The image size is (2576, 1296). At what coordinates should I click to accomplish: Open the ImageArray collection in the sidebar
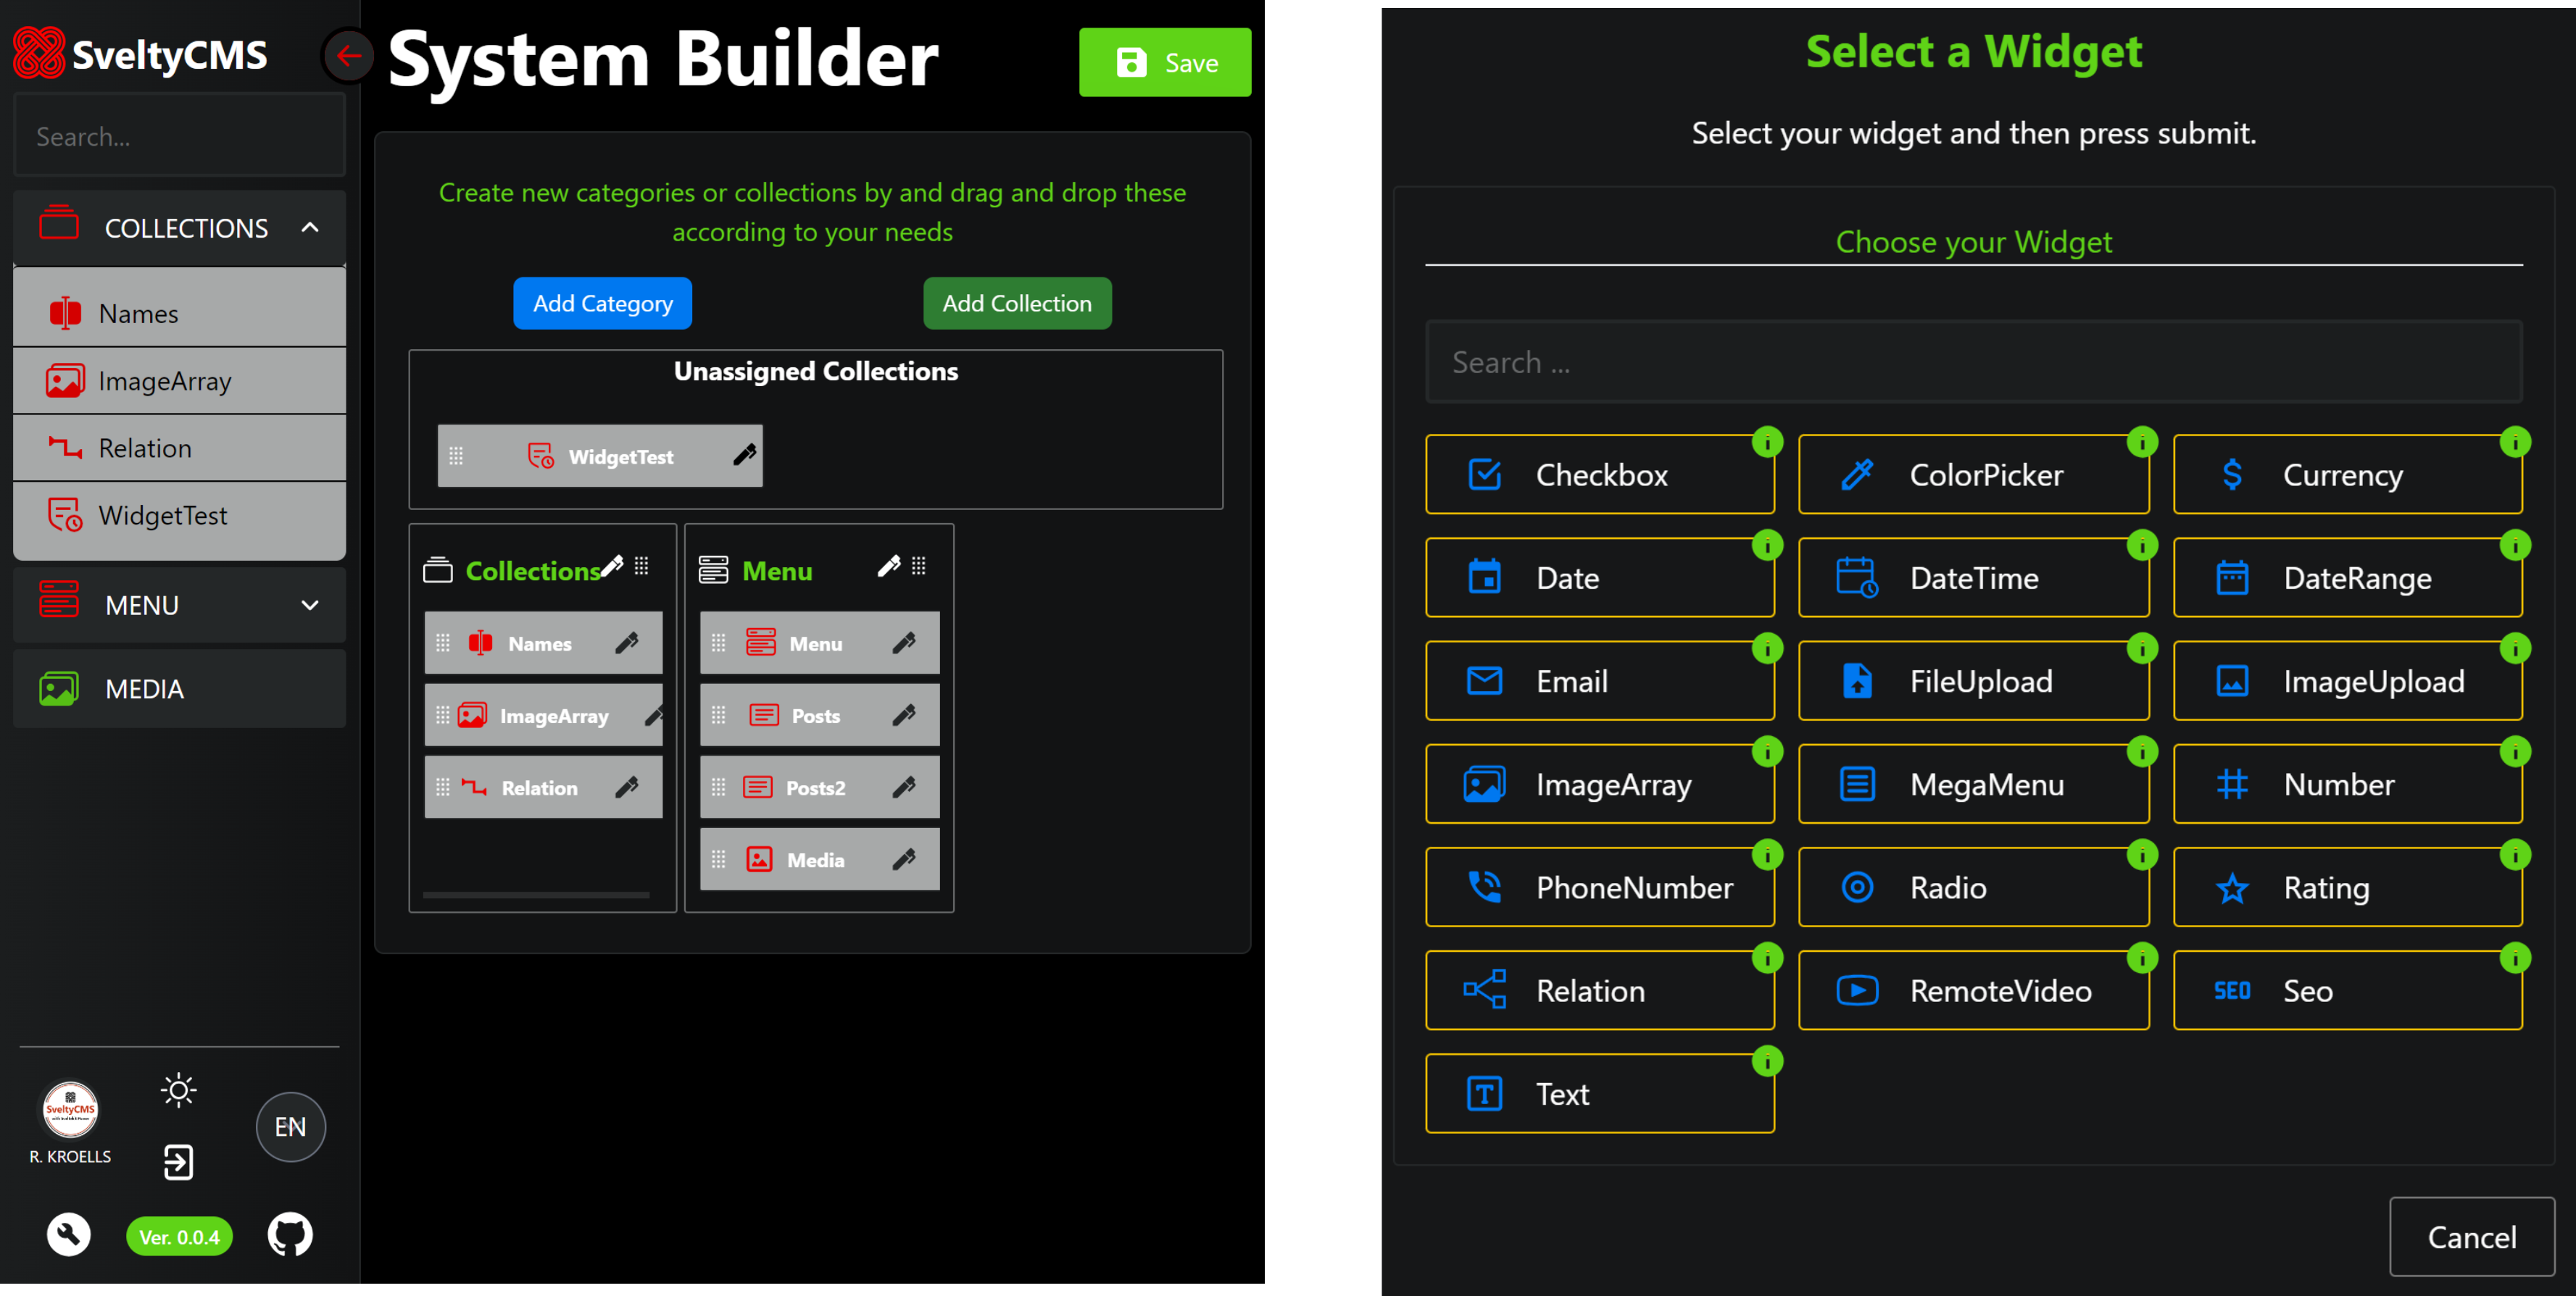point(64,381)
